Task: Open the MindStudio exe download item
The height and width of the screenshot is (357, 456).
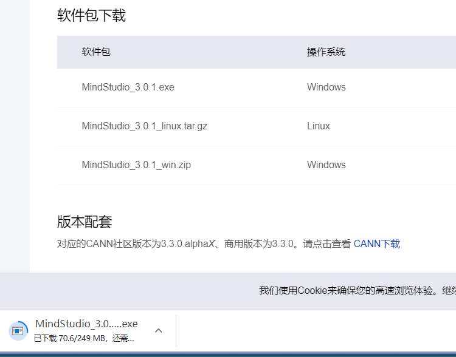Action: coord(86,324)
